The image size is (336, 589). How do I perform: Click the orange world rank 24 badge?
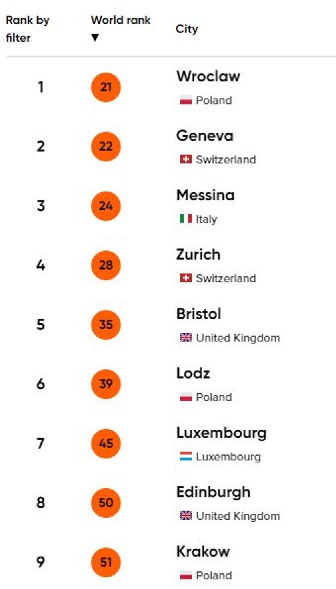[x=106, y=206]
